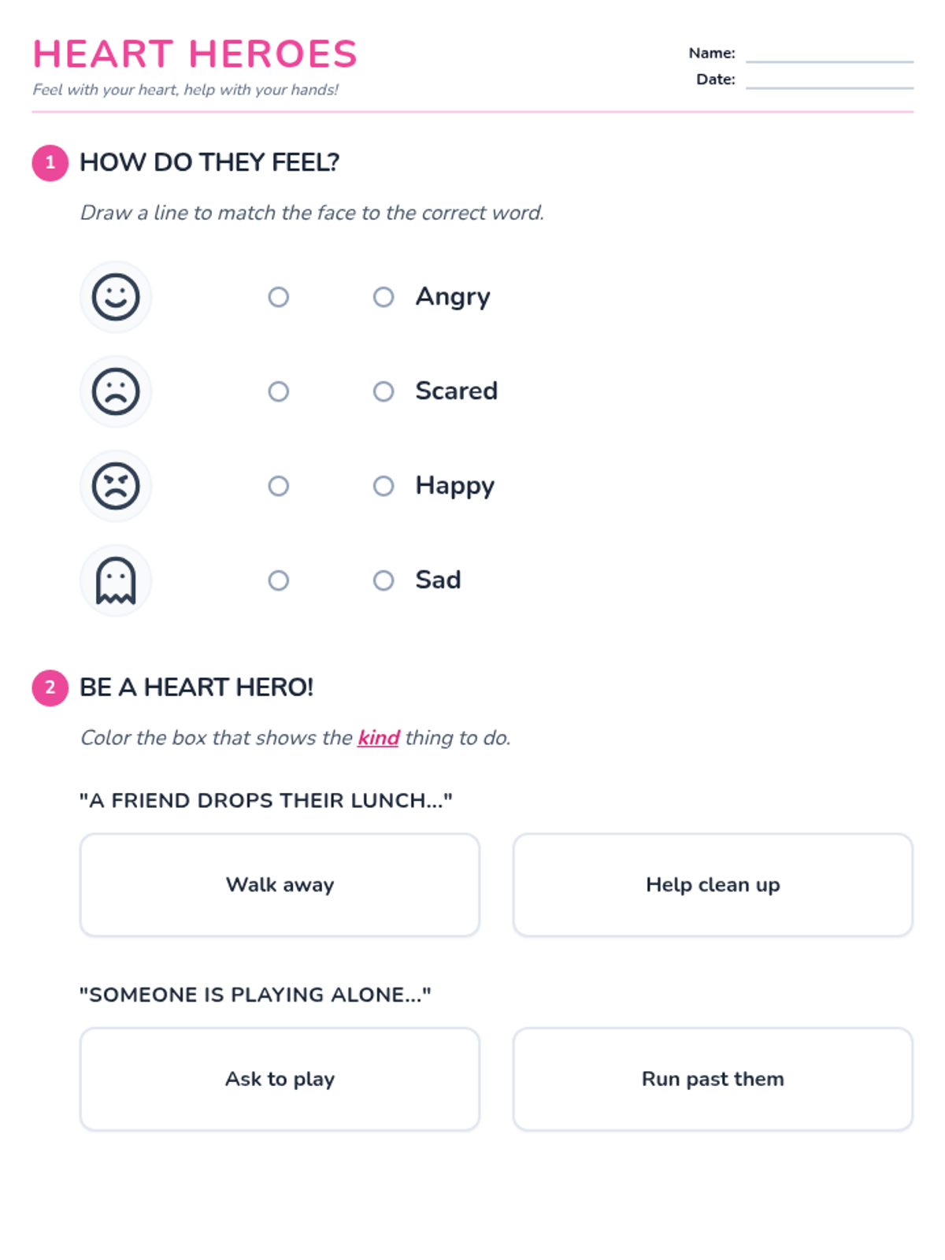The width and height of the screenshot is (945, 1260).
Task: Select the circle beside the sad face
Action: [x=279, y=391]
